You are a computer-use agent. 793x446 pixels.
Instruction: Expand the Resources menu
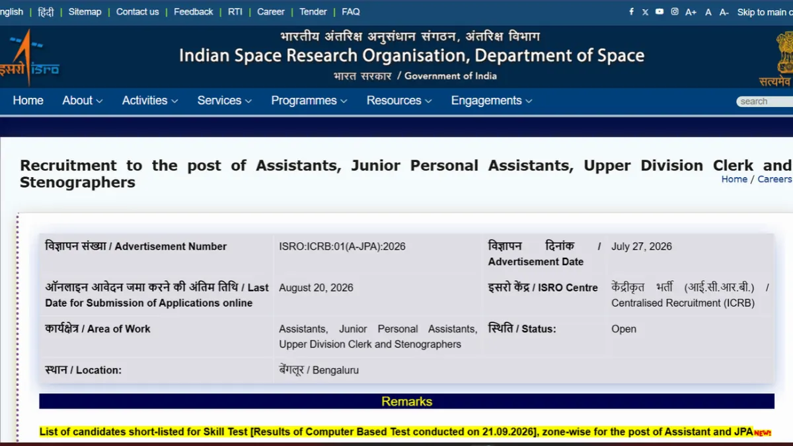[x=399, y=100]
